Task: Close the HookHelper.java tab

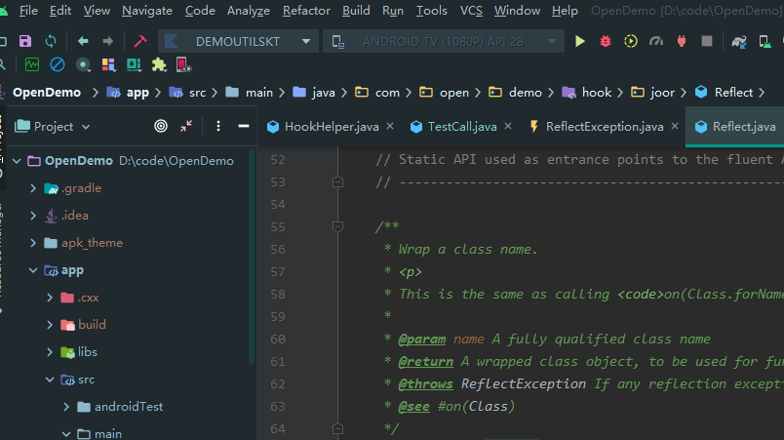Action: 390,126
